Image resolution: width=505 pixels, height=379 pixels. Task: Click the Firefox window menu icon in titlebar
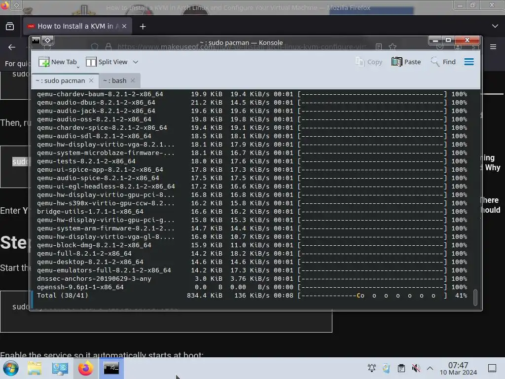(4, 5)
